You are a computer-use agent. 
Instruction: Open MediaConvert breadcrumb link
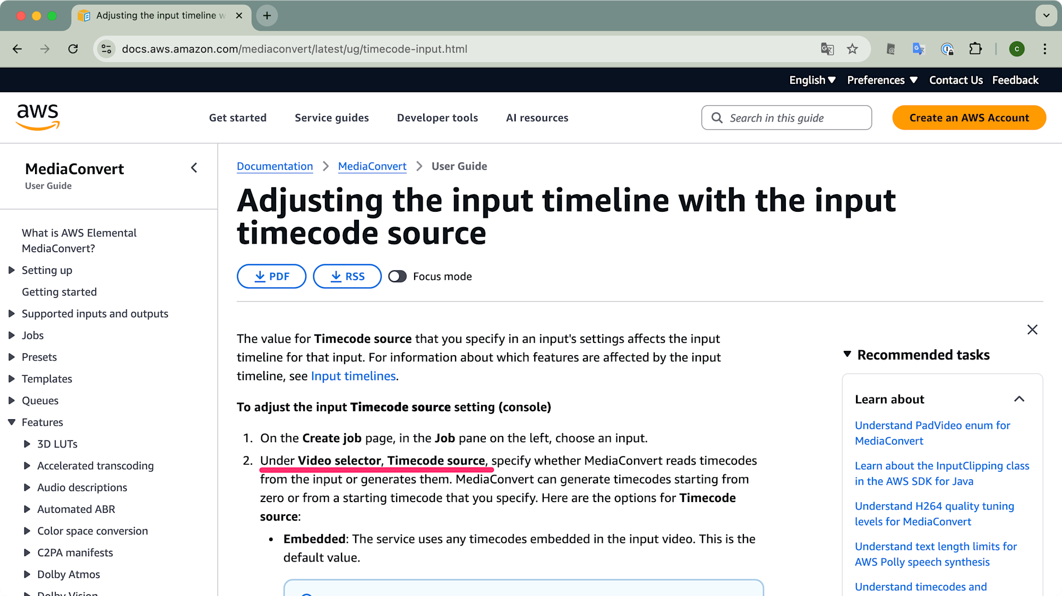pos(372,166)
